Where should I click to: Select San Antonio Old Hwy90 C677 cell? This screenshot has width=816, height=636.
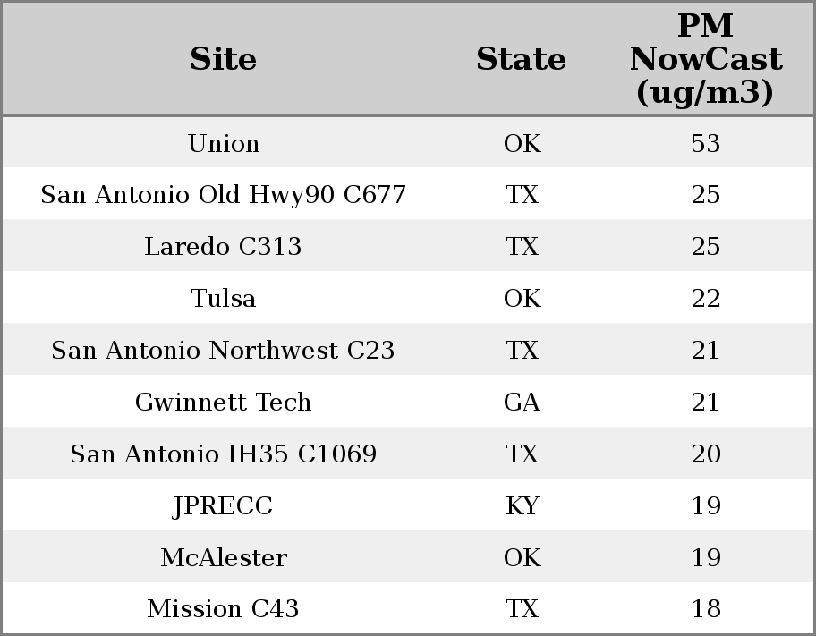pyautogui.click(x=223, y=194)
